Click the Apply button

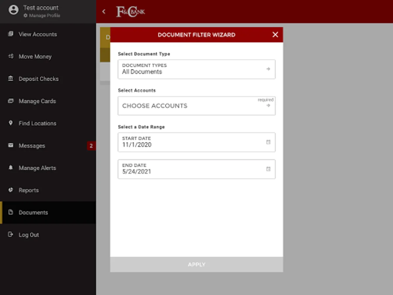pyautogui.click(x=196, y=265)
